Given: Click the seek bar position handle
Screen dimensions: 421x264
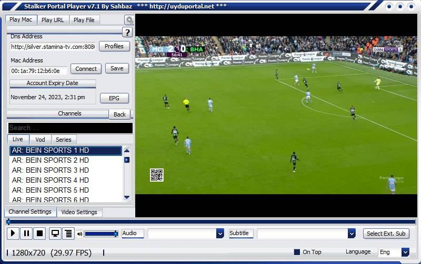Looking at the screenshot, I should click(x=8, y=221).
